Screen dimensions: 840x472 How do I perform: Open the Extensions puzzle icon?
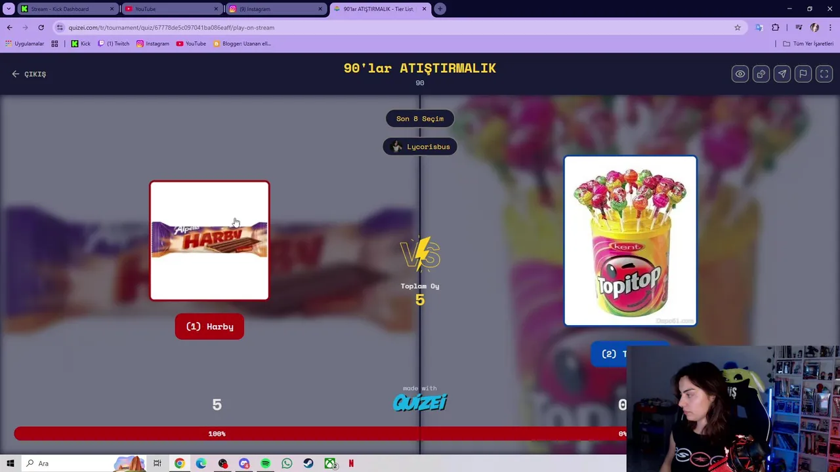click(776, 28)
